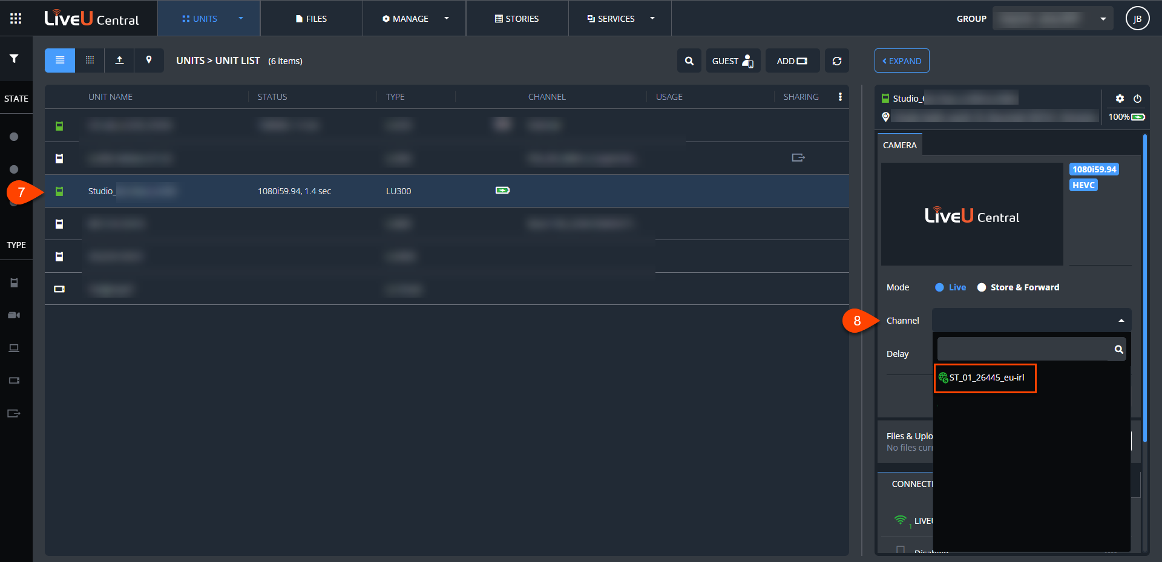Click the green unit icon for Studio row

59,191
